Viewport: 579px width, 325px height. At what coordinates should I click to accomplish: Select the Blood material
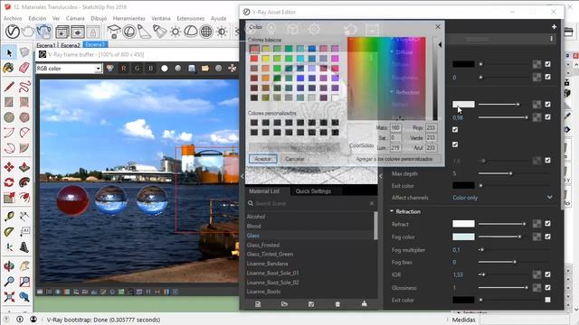tap(253, 227)
